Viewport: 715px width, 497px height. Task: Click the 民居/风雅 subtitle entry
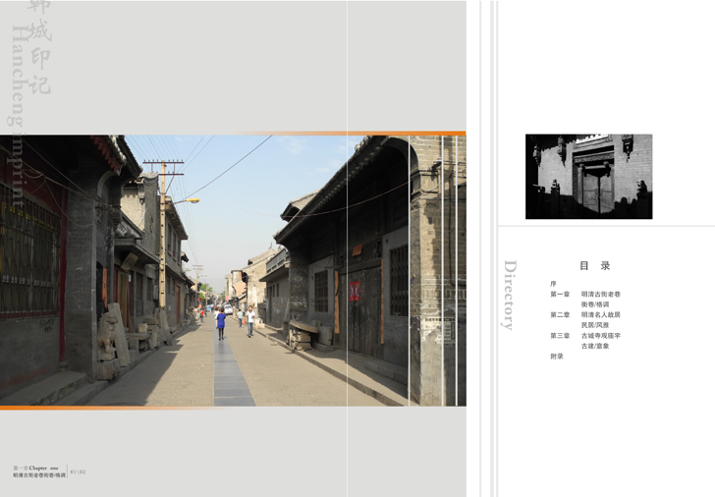[x=595, y=325]
